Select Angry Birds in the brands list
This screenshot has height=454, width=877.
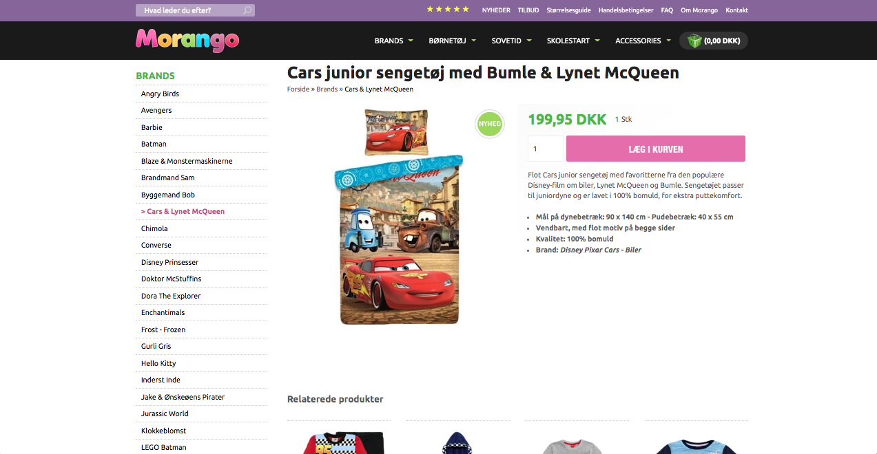[x=160, y=94]
